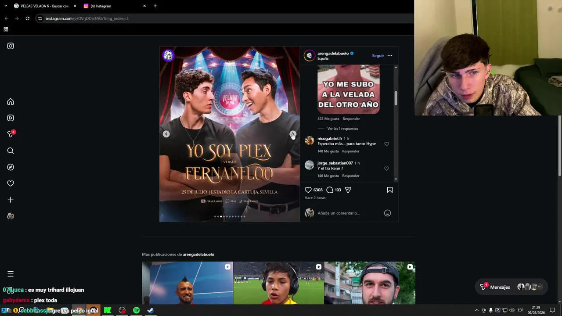The height and width of the screenshot is (316, 562).
Task: Open Spotify from the taskbar
Action: [x=136, y=310]
